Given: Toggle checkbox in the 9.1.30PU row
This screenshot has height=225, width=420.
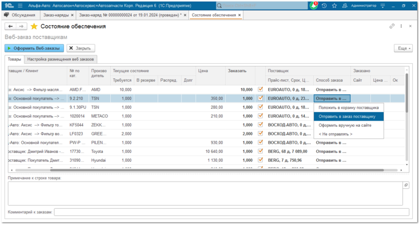Looking at the screenshot, I should 260,107.
